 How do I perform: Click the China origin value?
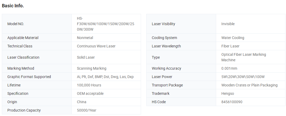(x=81, y=102)
